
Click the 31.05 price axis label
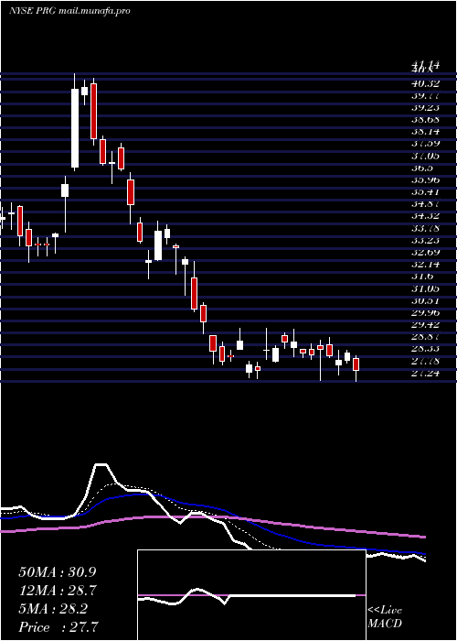pos(425,288)
